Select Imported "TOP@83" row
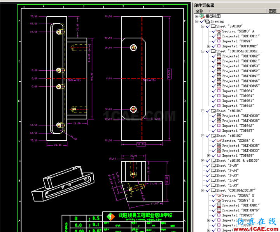 coord(238,215)
